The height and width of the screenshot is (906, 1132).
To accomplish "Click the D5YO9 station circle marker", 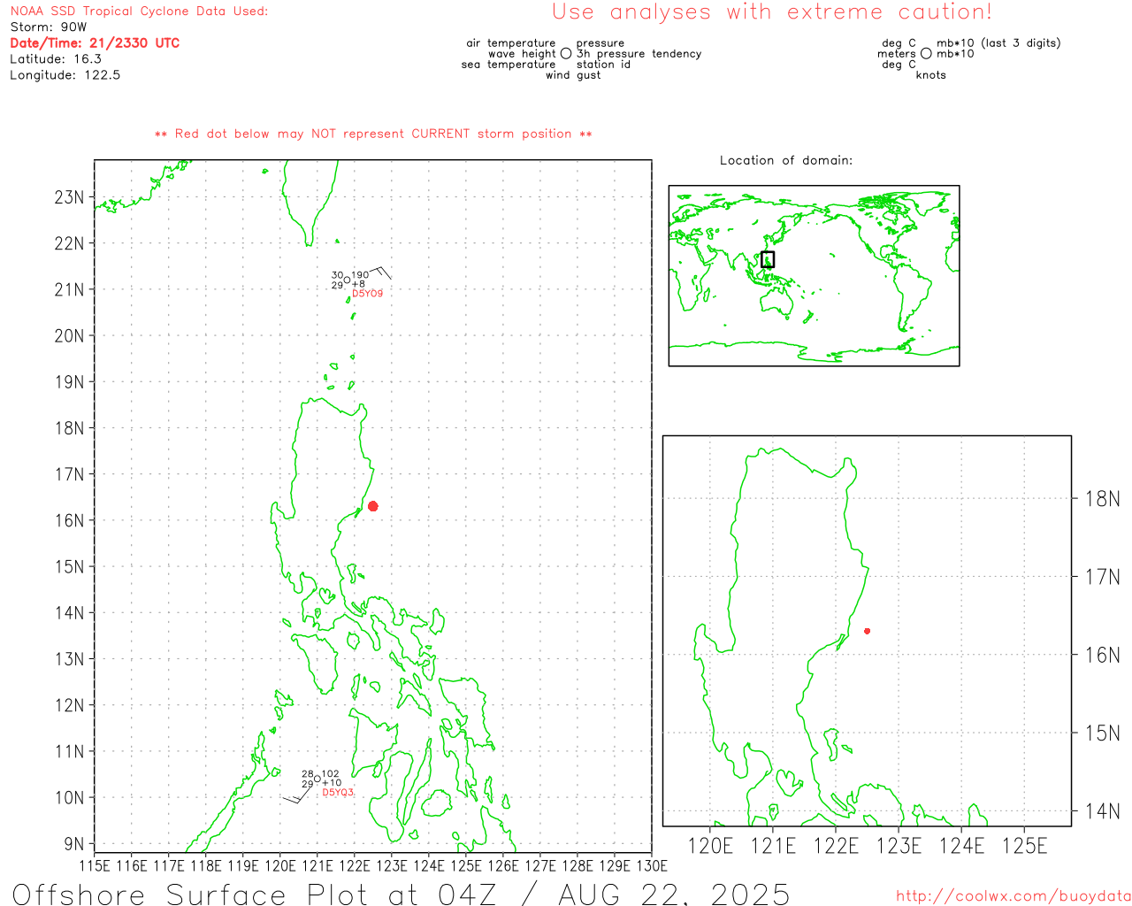I will 347,280.
